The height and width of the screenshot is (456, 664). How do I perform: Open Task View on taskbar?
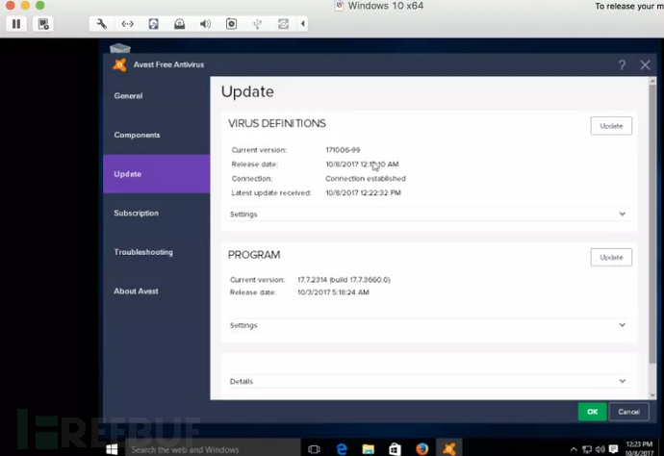315,449
